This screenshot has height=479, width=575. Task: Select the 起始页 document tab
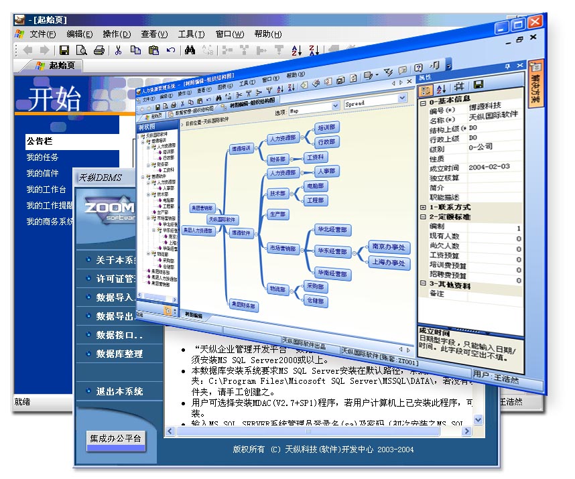56,66
